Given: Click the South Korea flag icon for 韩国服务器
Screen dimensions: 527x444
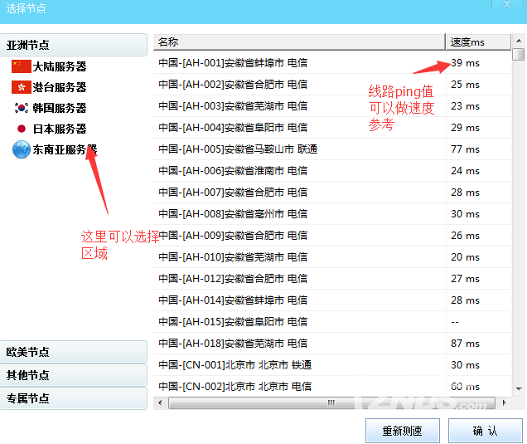Looking at the screenshot, I should [x=21, y=108].
